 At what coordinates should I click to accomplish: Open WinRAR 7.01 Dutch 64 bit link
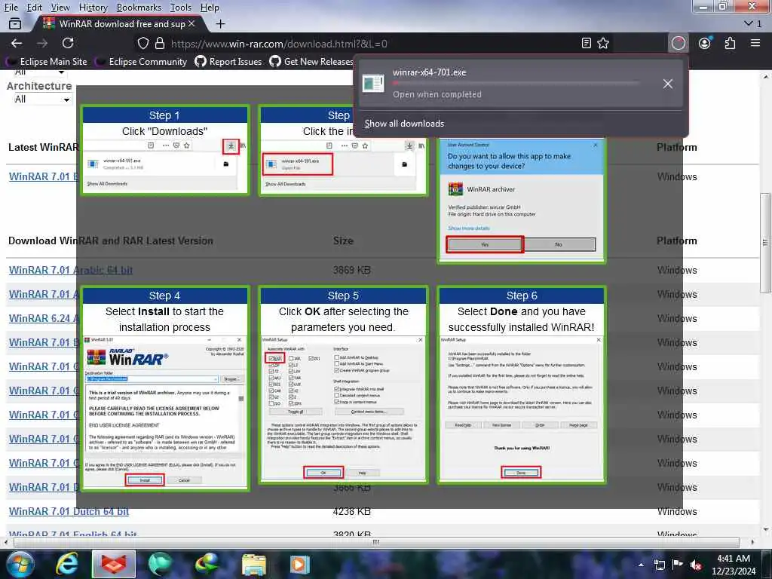click(69, 512)
